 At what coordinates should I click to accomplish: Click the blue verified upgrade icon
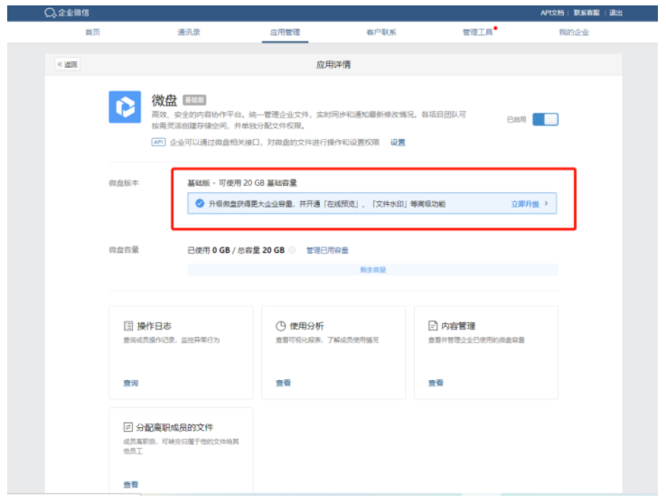click(200, 204)
